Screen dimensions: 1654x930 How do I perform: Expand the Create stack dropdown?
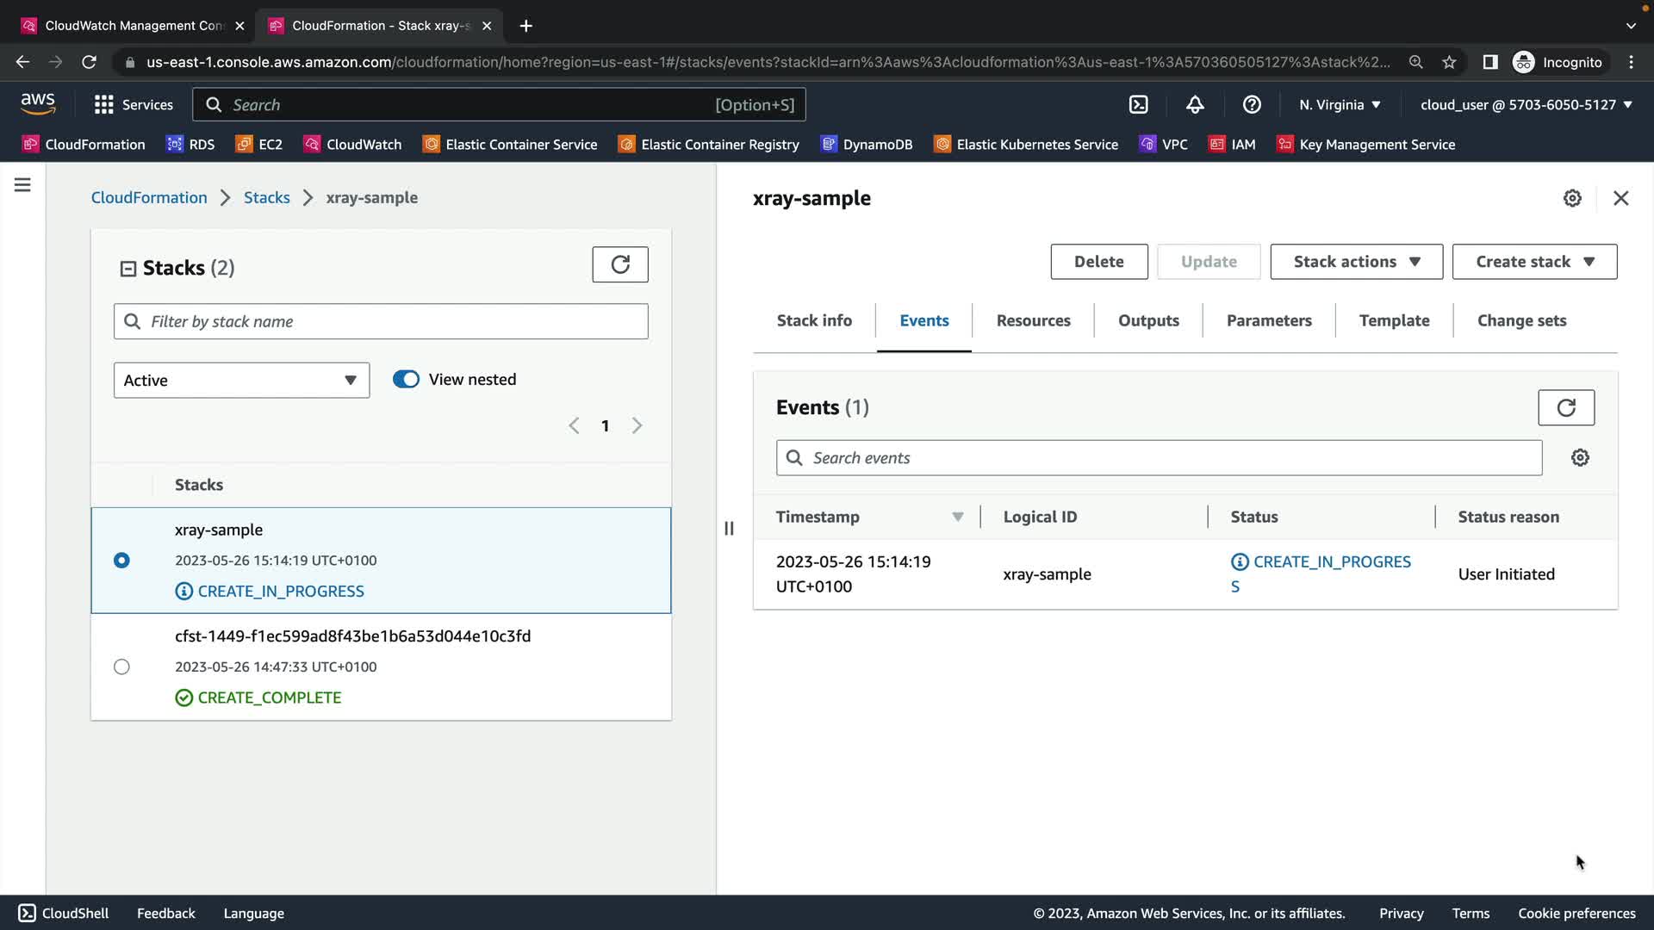[1534, 262]
